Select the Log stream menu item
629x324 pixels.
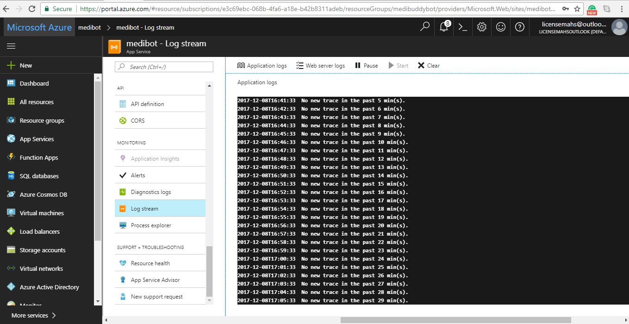point(160,208)
